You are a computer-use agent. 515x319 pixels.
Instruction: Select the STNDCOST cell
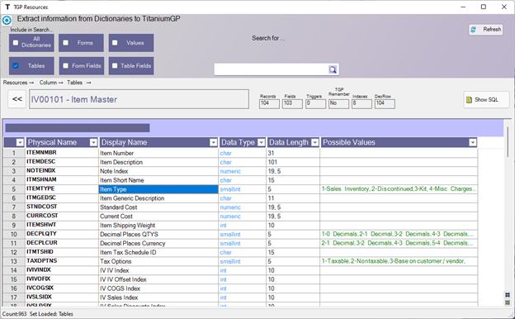[x=61, y=207]
